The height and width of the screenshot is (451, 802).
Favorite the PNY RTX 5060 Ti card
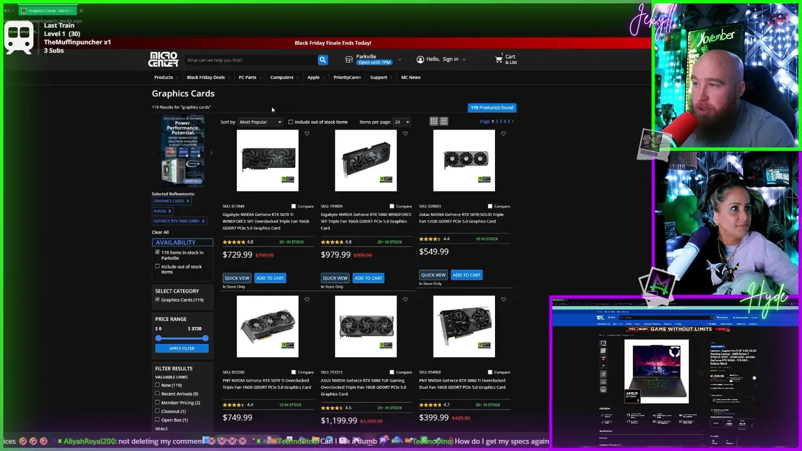504,299
